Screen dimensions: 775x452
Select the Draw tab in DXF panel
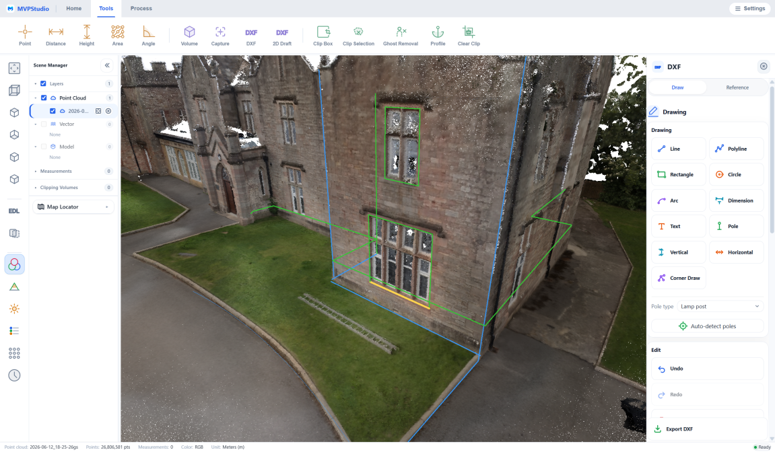677,87
